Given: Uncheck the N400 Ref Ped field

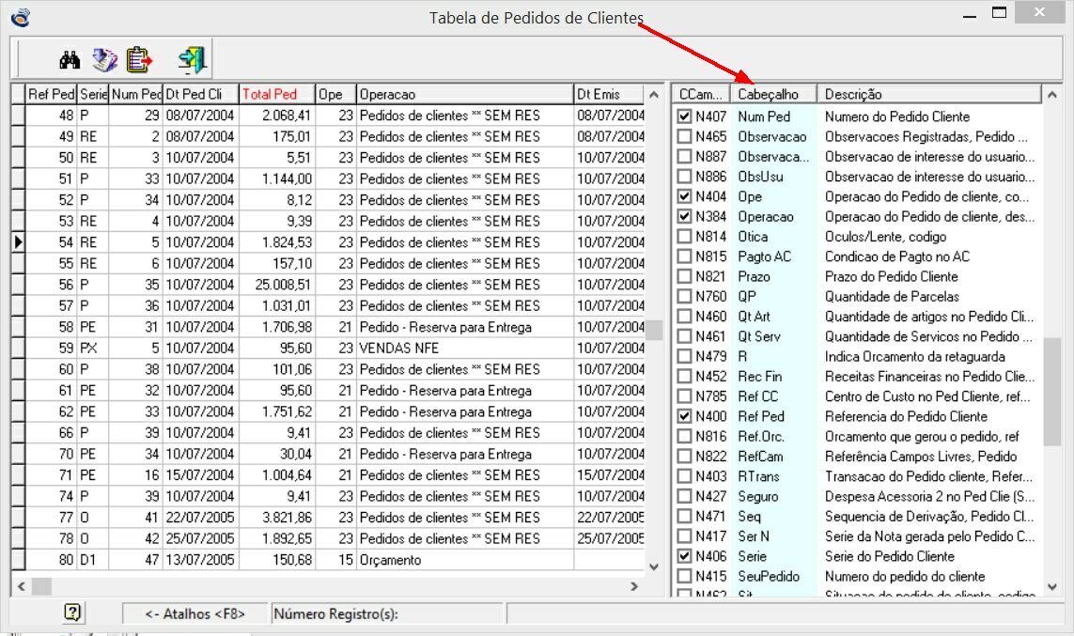Looking at the screenshot, I should (x=683, y=416).
